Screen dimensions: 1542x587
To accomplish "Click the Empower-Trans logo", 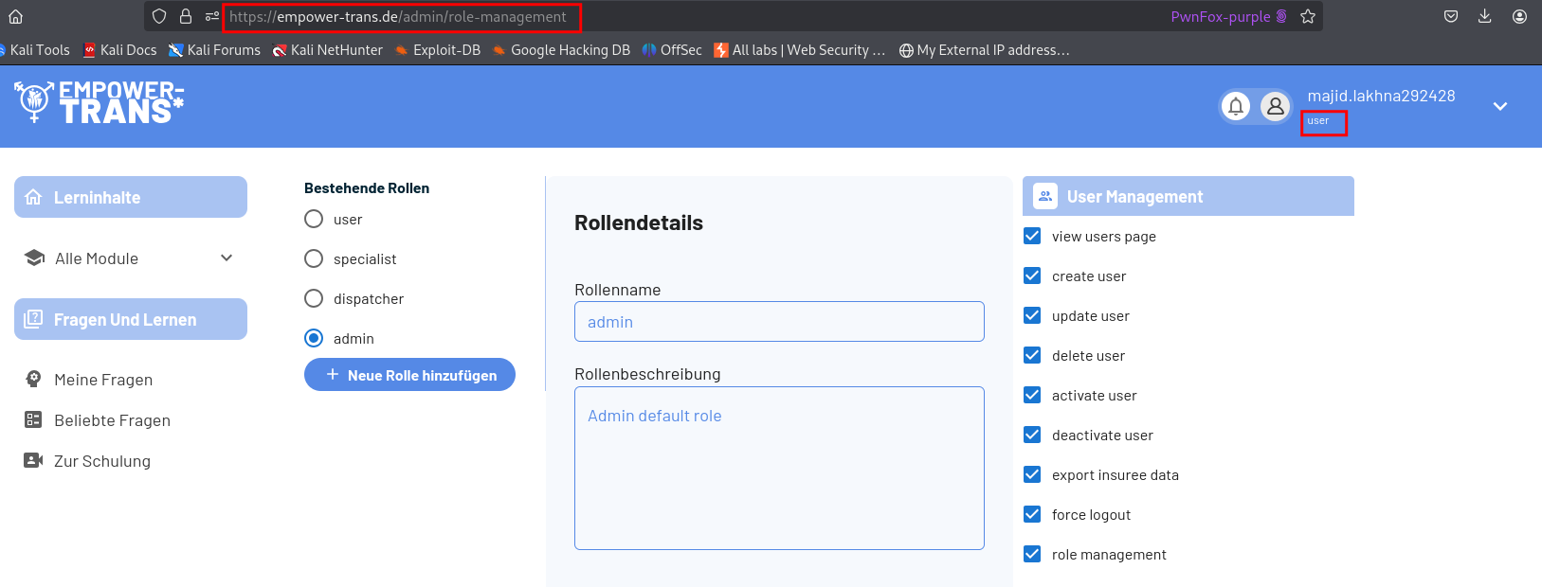I will click(x=99, y=101).
